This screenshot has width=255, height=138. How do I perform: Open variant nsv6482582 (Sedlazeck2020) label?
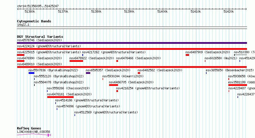(160, 70)
